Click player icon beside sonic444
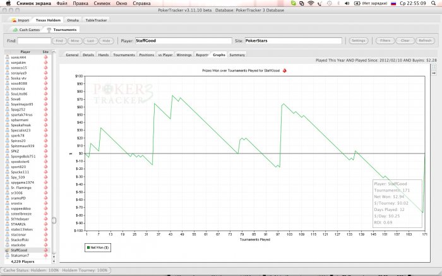 [8, 57]
